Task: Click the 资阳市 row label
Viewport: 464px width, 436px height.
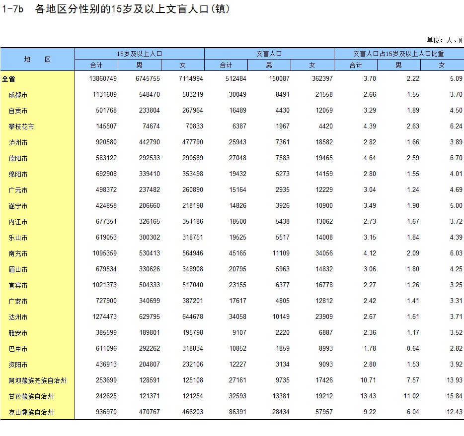Action: (18, 365)
